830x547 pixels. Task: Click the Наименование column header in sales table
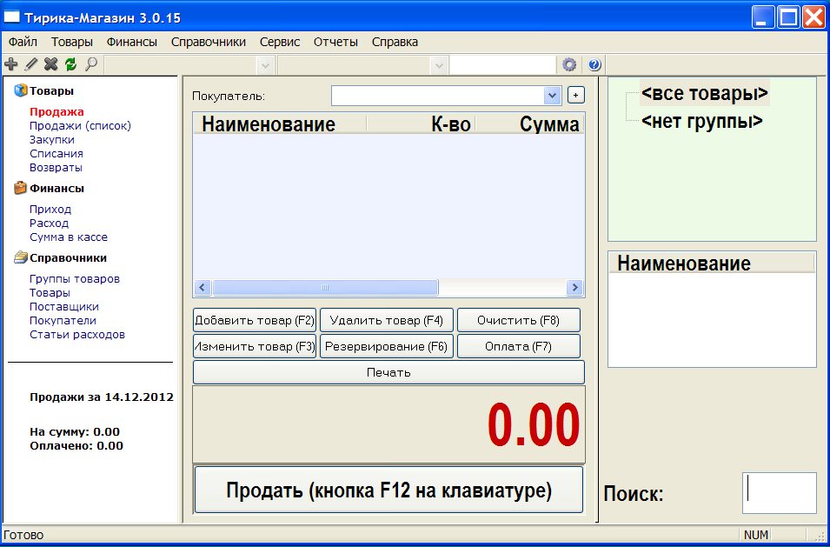[280, 123]
